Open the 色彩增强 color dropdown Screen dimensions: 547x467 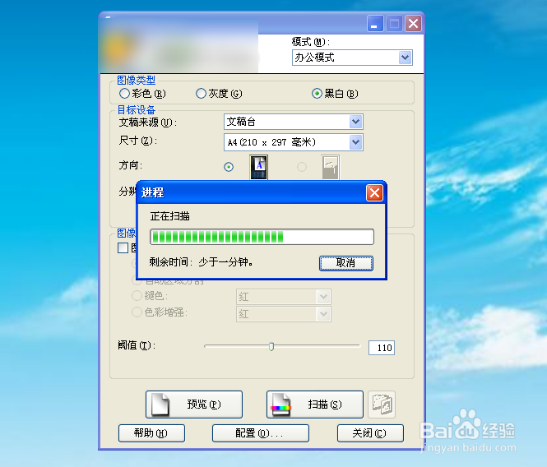tap(284, 314)
